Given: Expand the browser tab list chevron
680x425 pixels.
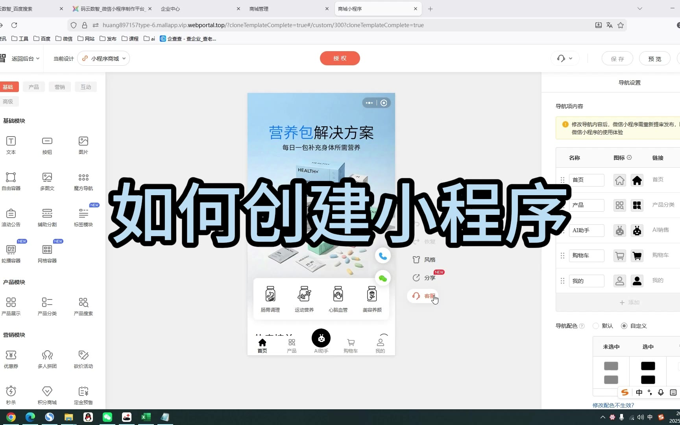Looking at the screenshot, I should pyautogui.click(x=640, y=9).
